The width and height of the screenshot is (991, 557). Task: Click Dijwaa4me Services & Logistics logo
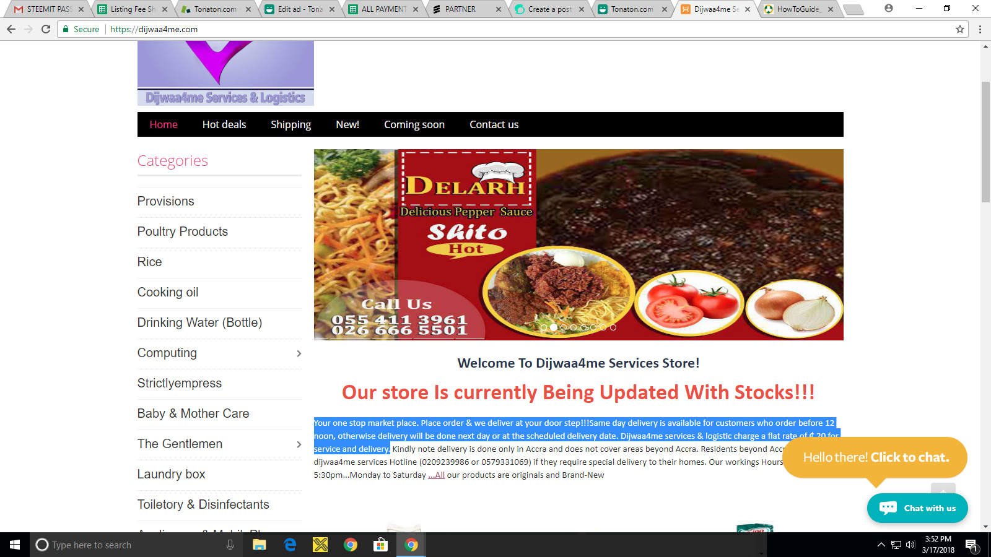point(225,74)
